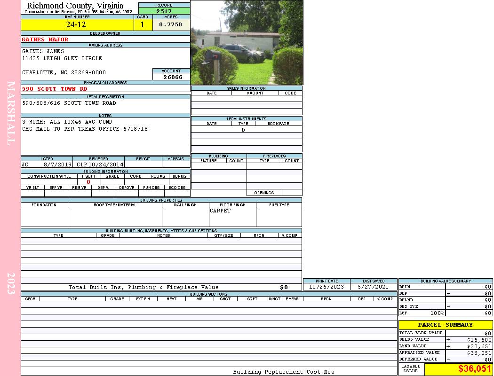Click the legal description text field
Viewport: 494px width, 376px height.
(x=105, y=106)
